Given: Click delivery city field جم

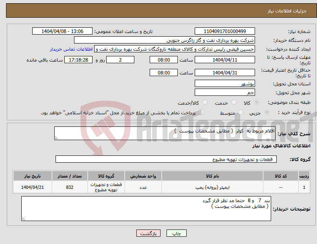Looking at the screenshot, I should click(224, 92).
